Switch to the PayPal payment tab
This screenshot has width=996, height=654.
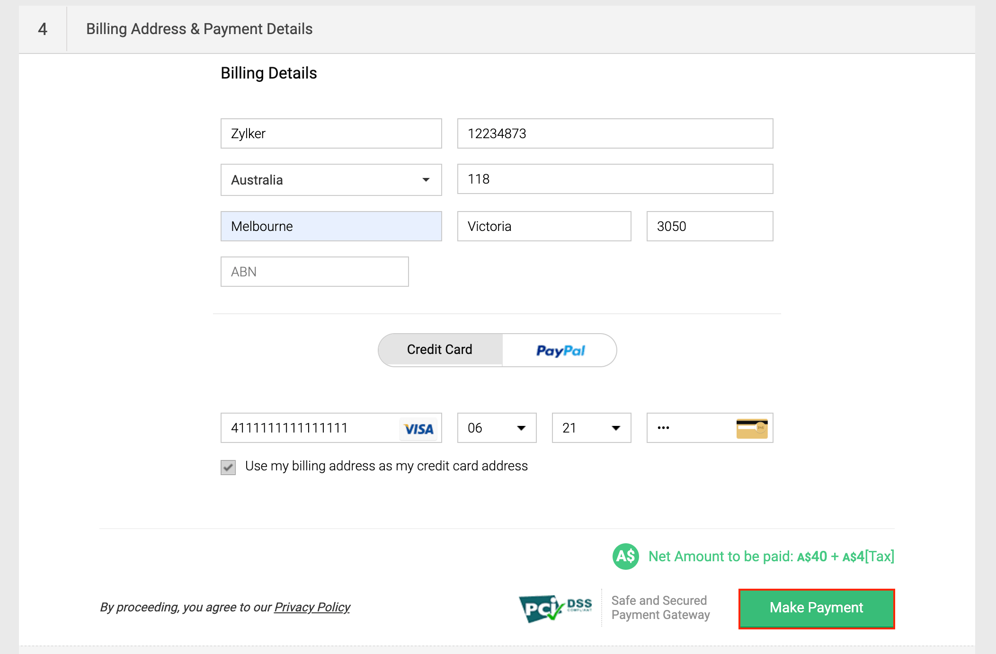pyautogui.click(x=560, y=350)
